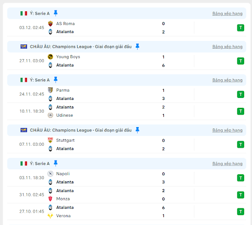Click the Italian flag on the last Serie A header
The height and width of the screenshot is (225, 252).
[x=24, y=163]
